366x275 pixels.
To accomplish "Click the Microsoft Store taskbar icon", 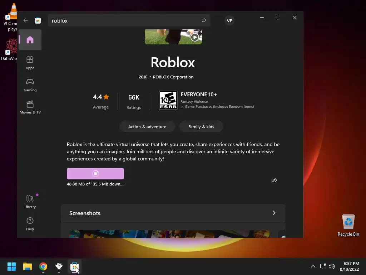I will tap(74, 266).
